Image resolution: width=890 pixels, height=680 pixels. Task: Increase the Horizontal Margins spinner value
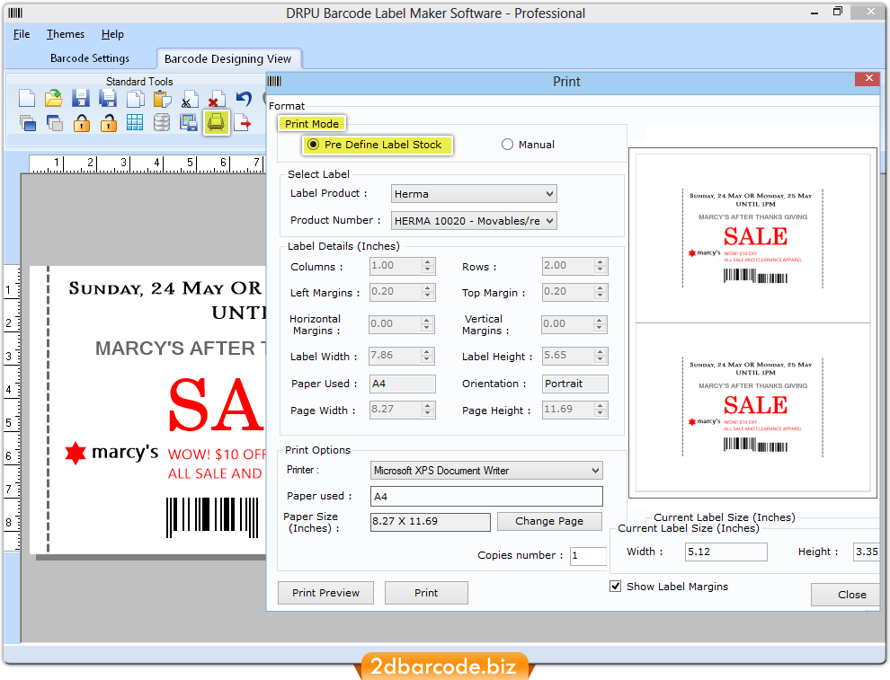(427, 321)
